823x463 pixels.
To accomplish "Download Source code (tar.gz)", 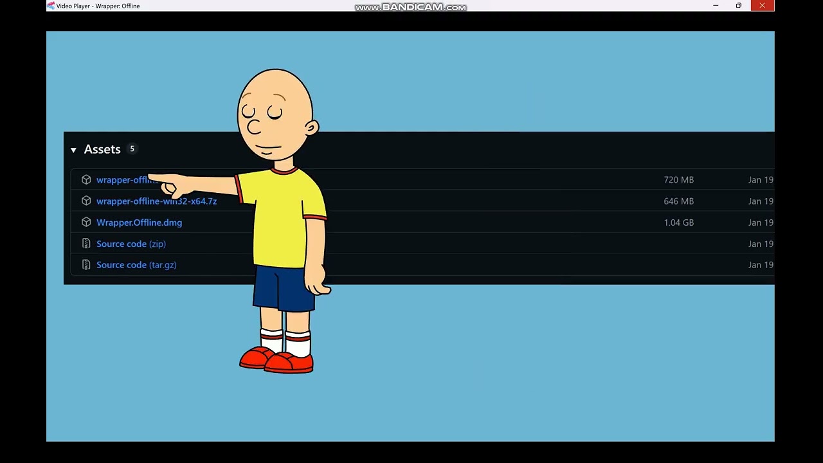I will click(x=136, y=265).
